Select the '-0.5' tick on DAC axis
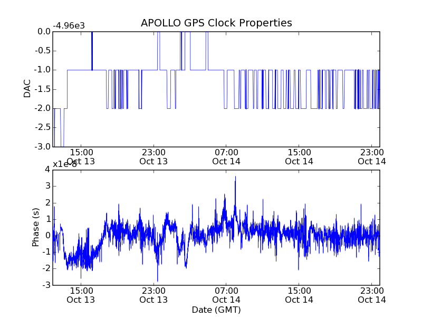422x317 pixels. coord(43,51)
